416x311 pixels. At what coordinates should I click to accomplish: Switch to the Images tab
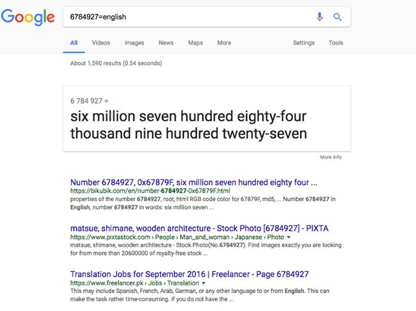point(134,43)
